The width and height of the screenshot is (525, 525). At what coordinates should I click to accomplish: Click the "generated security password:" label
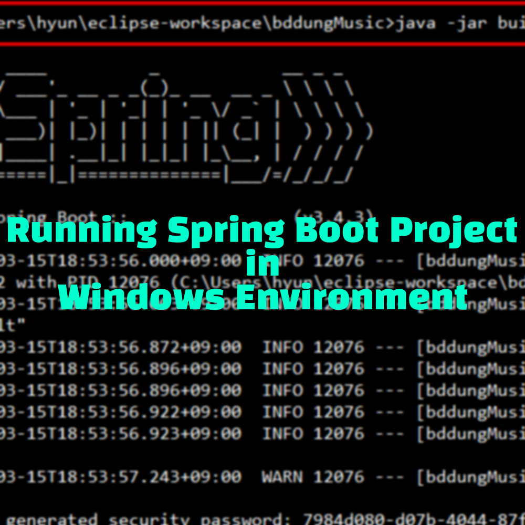[148, 519]
